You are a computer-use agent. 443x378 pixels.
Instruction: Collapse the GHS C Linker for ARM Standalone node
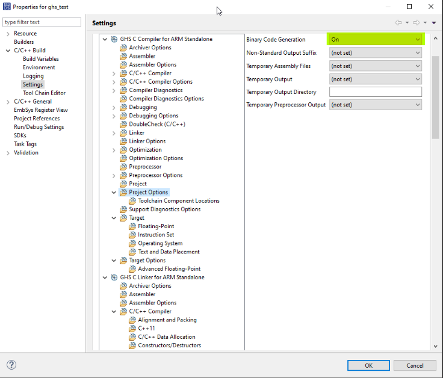pos(105,277)
